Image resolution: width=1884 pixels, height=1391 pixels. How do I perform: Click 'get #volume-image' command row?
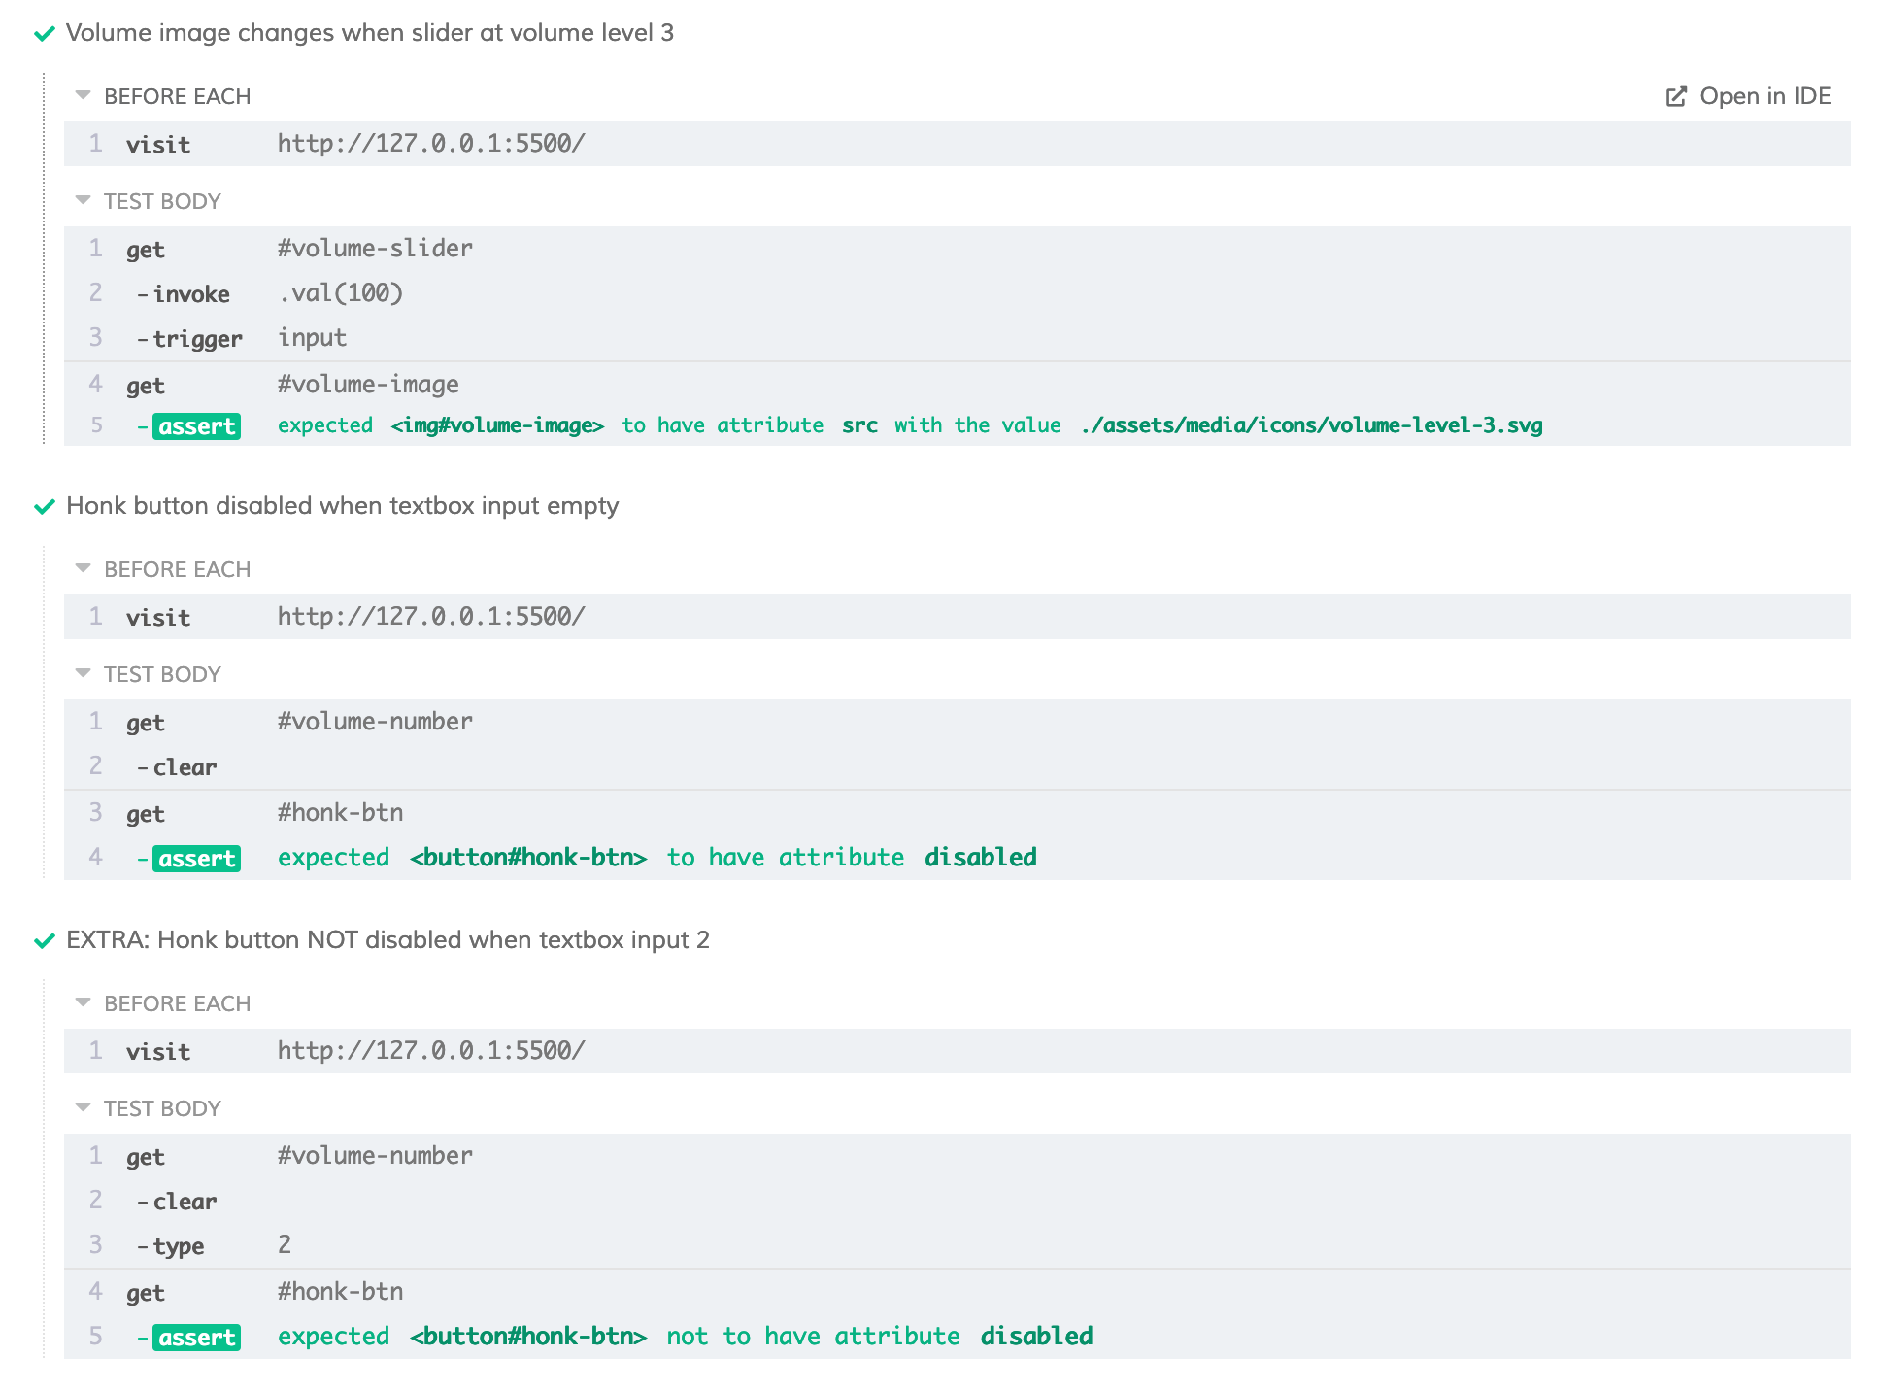958,385
